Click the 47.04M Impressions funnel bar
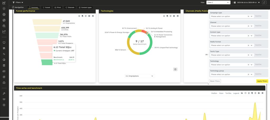This screenshot has width=270, height=120. (47, 22)
